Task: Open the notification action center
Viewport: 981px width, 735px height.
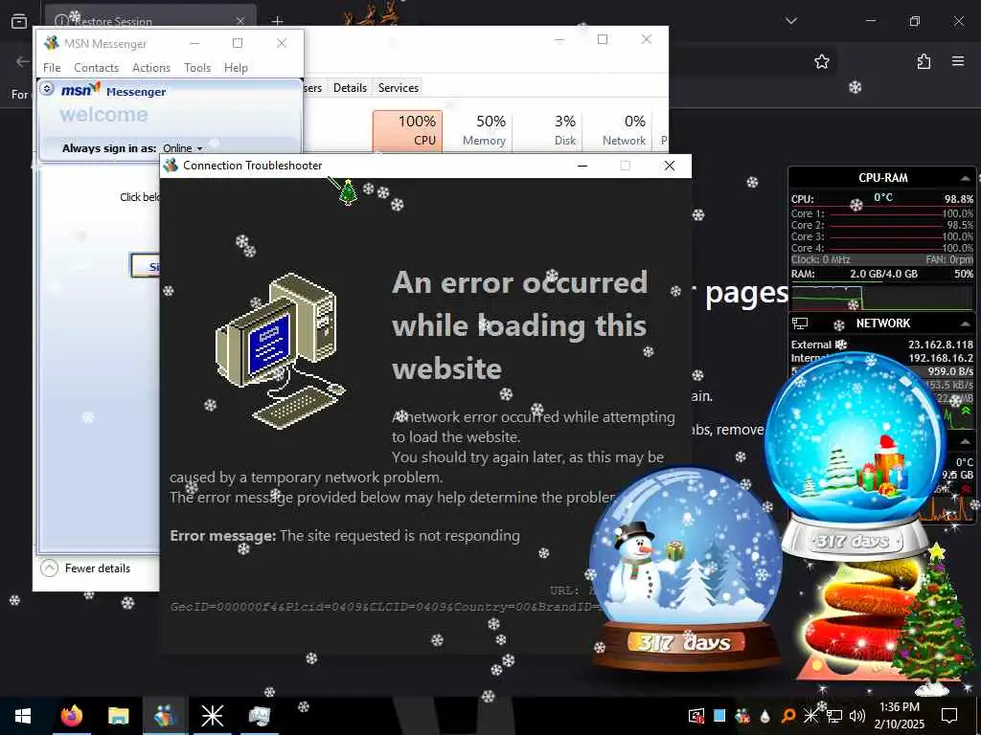Action: [x=949, y=716]
